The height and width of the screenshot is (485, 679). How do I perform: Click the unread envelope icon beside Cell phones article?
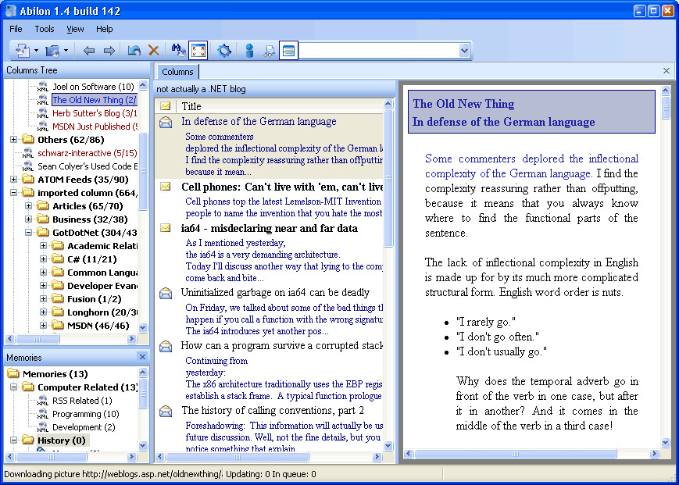click(166, 187)
